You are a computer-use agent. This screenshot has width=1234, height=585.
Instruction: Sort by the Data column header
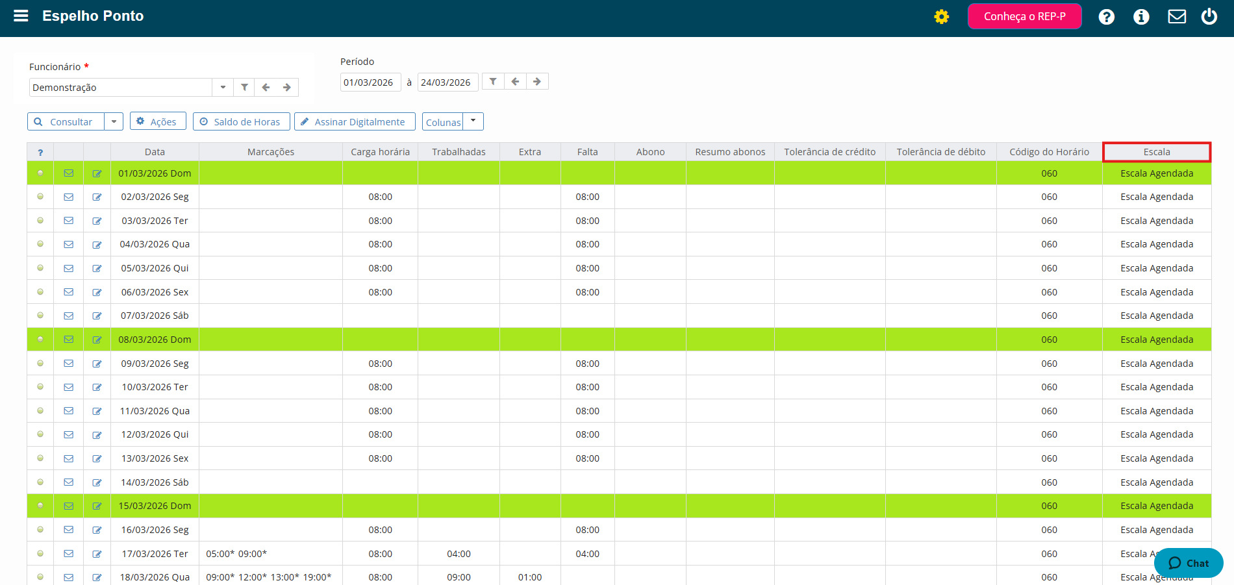coord(155,152)
